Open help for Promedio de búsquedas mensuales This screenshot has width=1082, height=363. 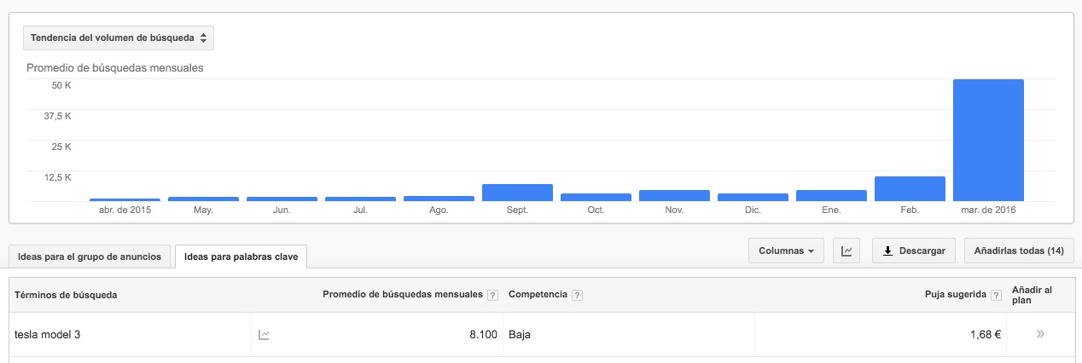pos(492,295)
